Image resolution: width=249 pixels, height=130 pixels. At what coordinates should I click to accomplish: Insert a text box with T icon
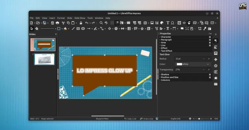[168, 23]
